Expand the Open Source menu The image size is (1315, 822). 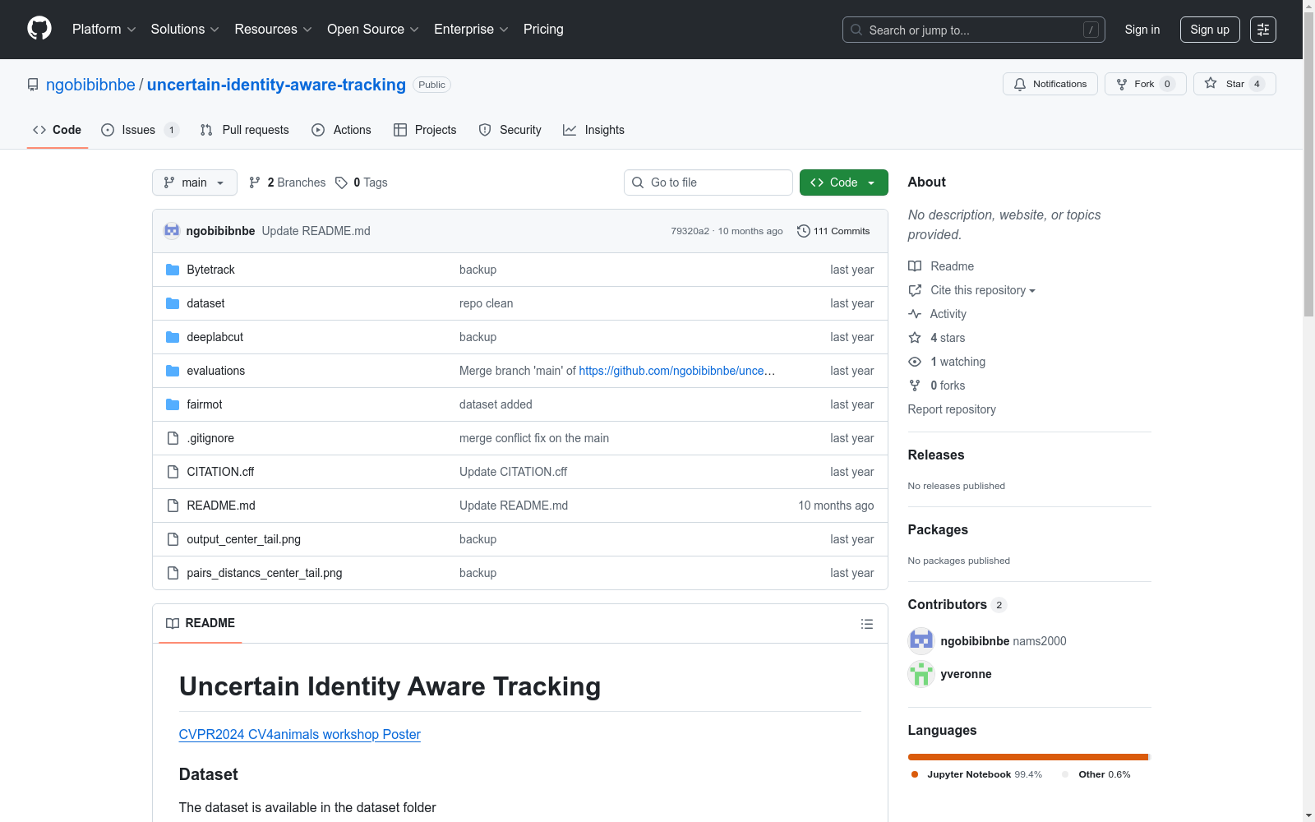[x=373, y=30]
